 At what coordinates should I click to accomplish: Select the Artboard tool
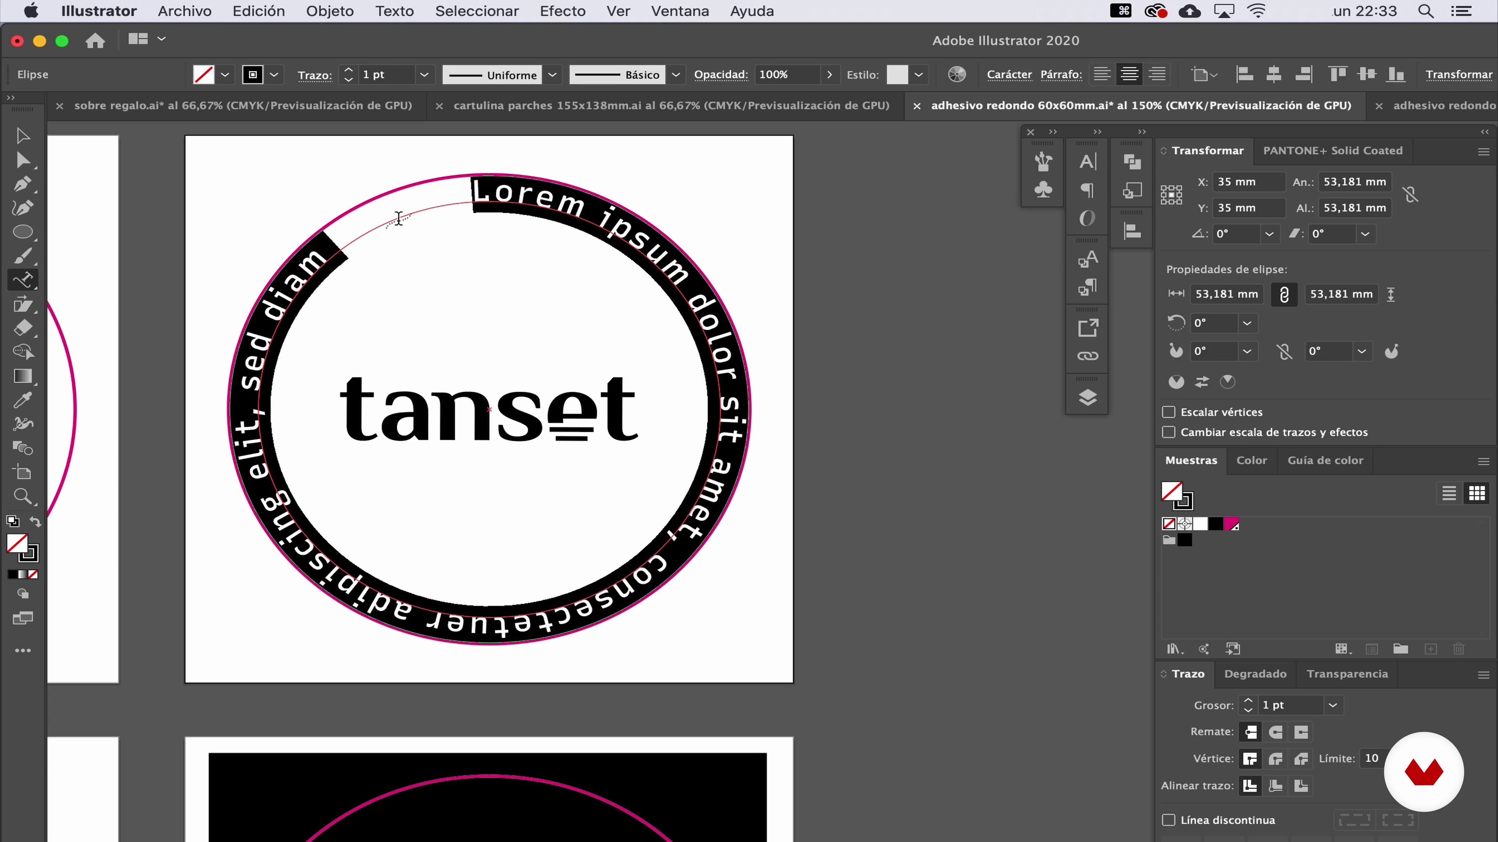pyautogui.click(x=23, y=472)
